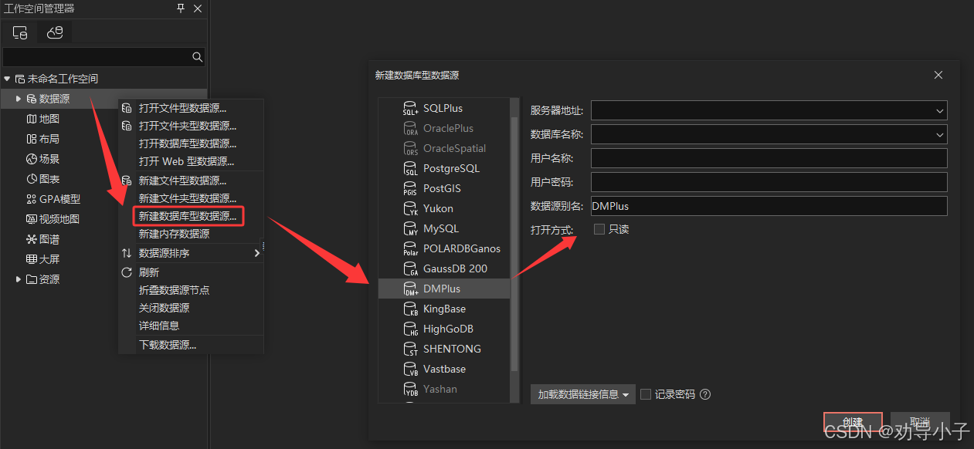
Task: Click the 图谱 graph node icon
Action: pyautogui.click(x=32, y=239)
